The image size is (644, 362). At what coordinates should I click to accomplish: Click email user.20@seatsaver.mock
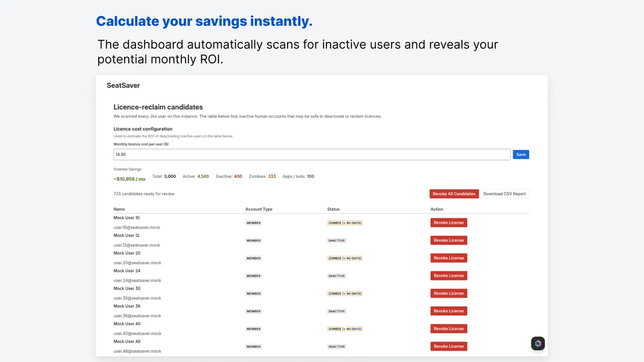[x=137, y=263]
